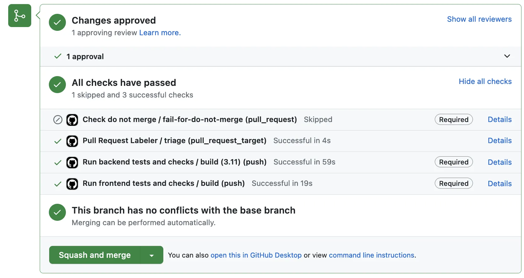Click Required badge on frontend tests check
The width and height of the screenshot is (524, 278).
453,184
